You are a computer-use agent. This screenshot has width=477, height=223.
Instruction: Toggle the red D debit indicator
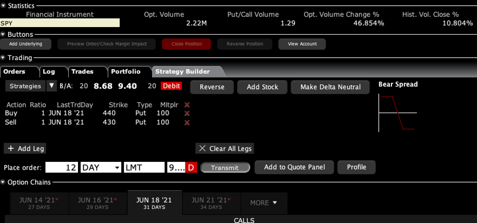coord(191,168)
